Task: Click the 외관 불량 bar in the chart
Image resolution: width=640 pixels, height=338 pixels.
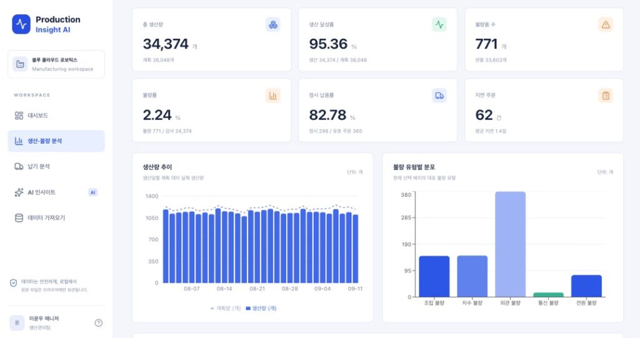Action: point(510,244)
